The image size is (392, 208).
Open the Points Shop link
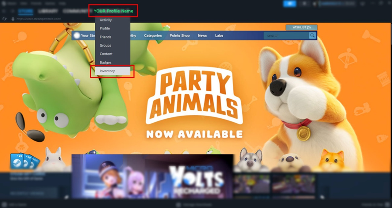coord(180,35)
